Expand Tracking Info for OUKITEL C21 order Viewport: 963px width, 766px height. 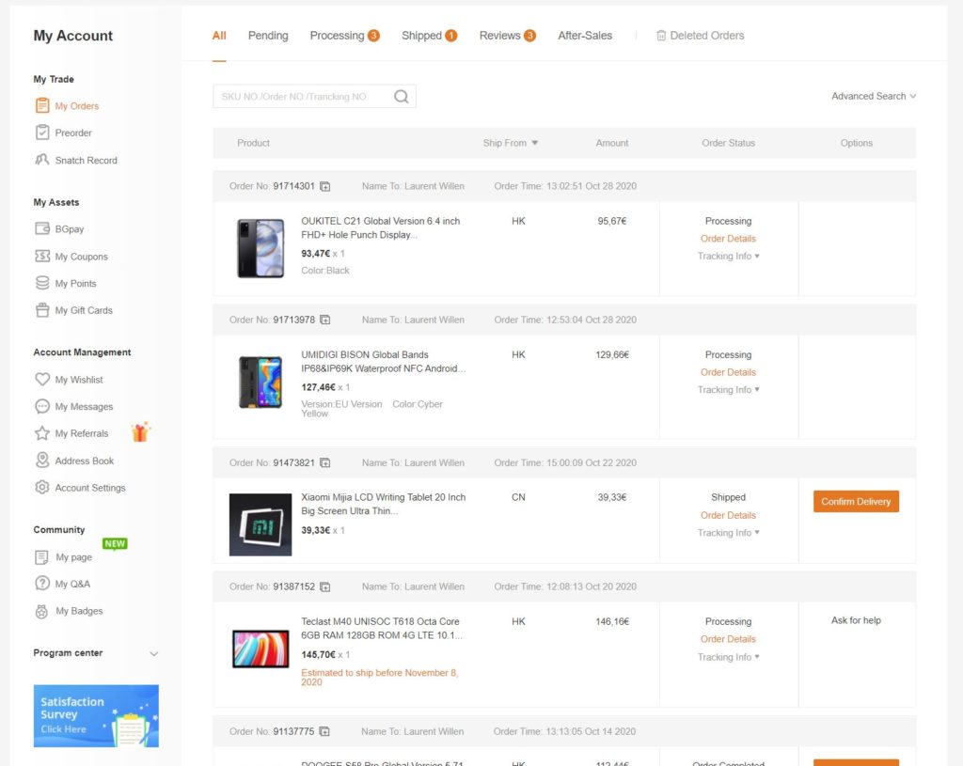(x=728, y=257)
